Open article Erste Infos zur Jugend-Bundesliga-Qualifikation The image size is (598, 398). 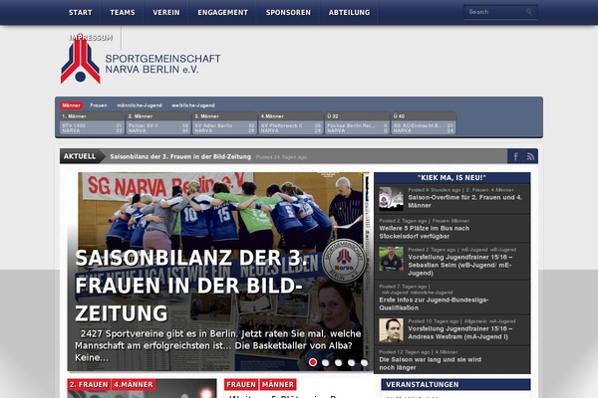(x=434, y=303)
